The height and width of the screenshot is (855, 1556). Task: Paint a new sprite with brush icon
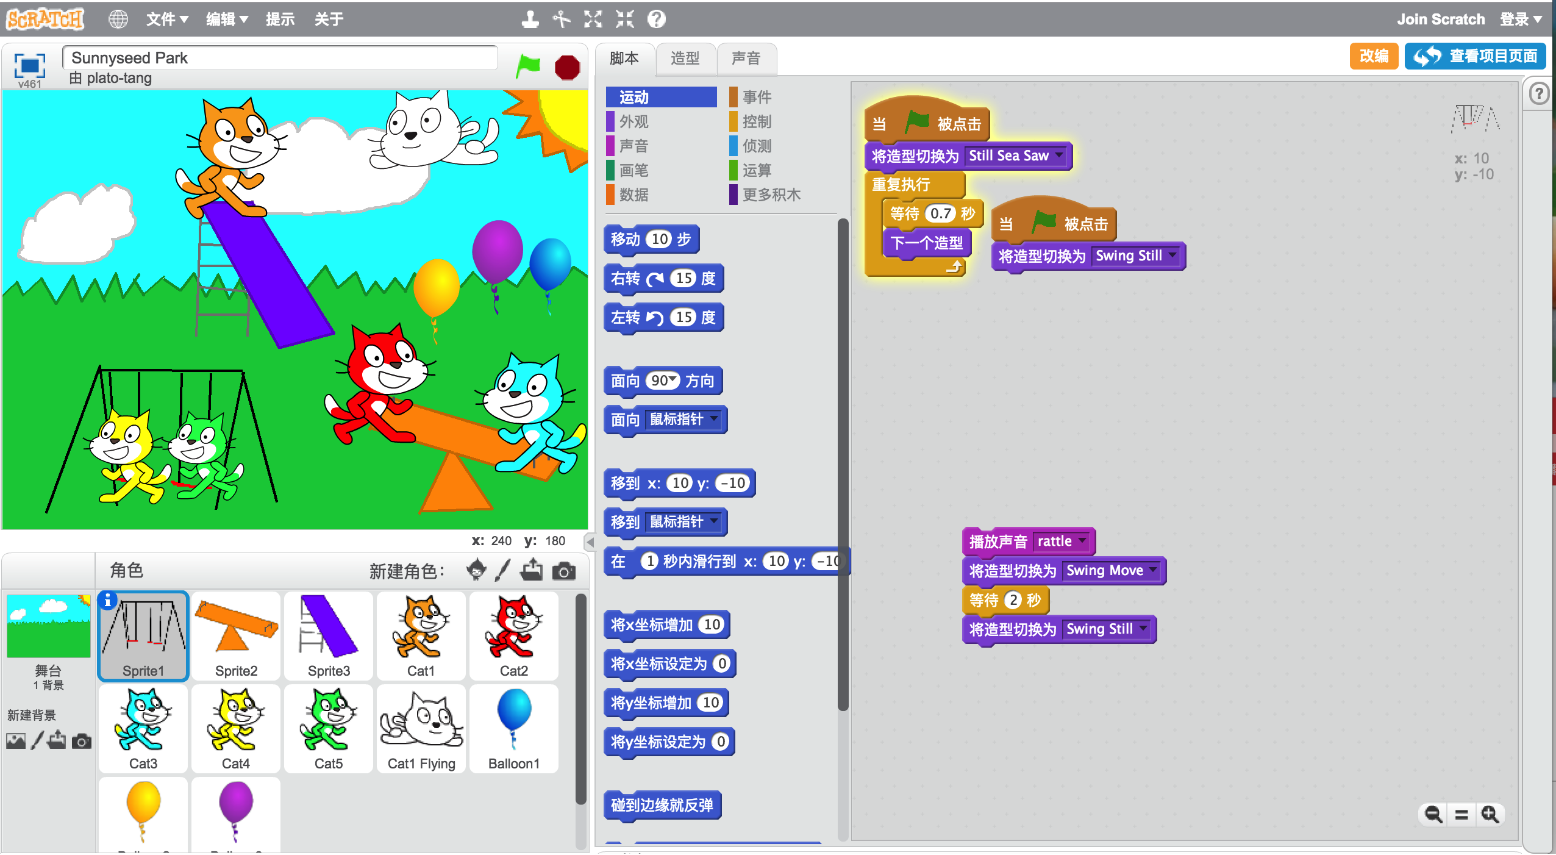pyautogui.click(x=502, y=570)
